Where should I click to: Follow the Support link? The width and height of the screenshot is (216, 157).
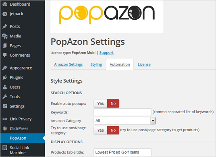[x=106, y=53]
